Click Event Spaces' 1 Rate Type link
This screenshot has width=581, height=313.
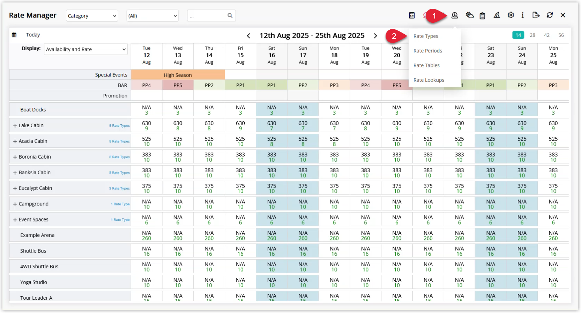pos(120,220)
